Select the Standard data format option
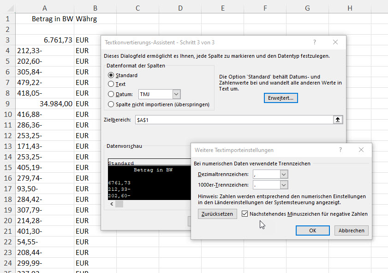This screenshot has width=388, height=273. pos(111,75)
